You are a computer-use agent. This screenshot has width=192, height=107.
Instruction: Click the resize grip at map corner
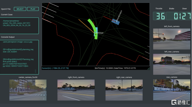(x=149, y=69)
